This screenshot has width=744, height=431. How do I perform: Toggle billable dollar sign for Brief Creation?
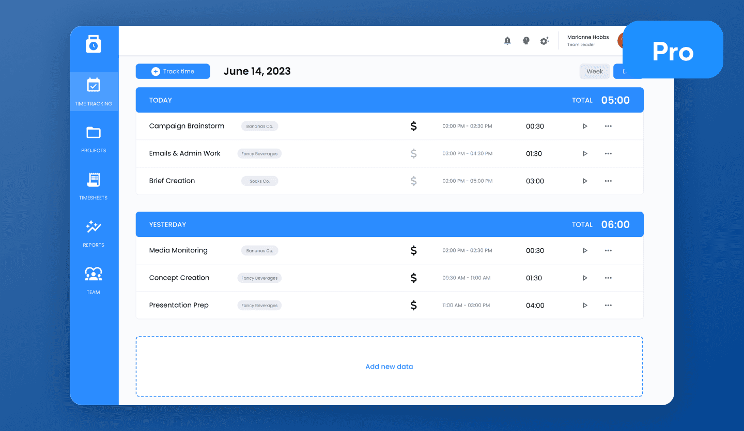413,181
